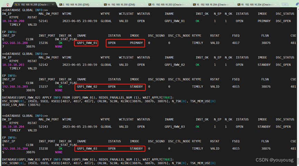Click the FSEQ value 4815 for 192.168.16.203
The width and height of the screenshot is (299, 166).
point(236,87)
